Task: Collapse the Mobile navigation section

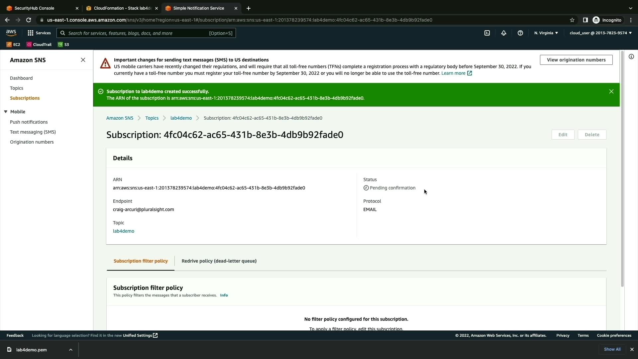Action: (x=6, y=112)
